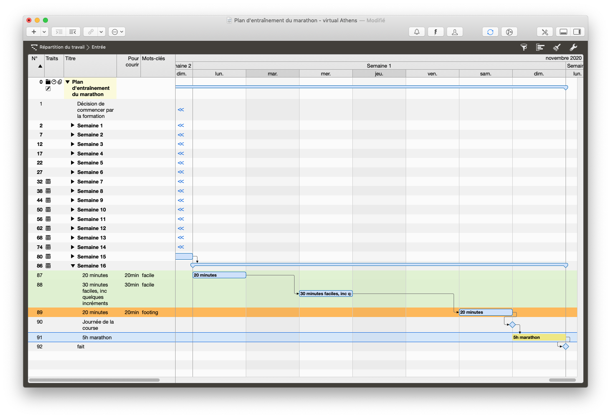Select the mar. day column header
Viewport: 611px width, 418px height.
point(272,73)
